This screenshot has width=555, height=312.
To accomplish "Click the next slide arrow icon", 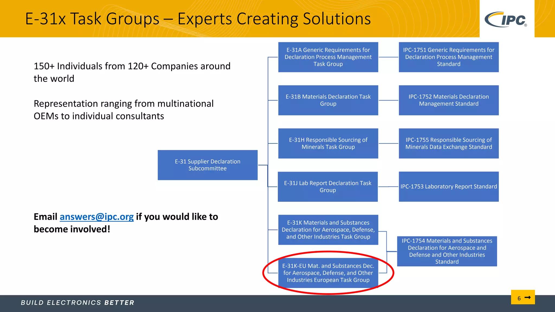I will 528,297.
